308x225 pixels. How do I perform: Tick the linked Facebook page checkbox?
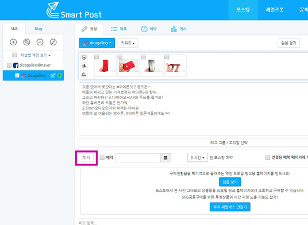pos(268,157)
